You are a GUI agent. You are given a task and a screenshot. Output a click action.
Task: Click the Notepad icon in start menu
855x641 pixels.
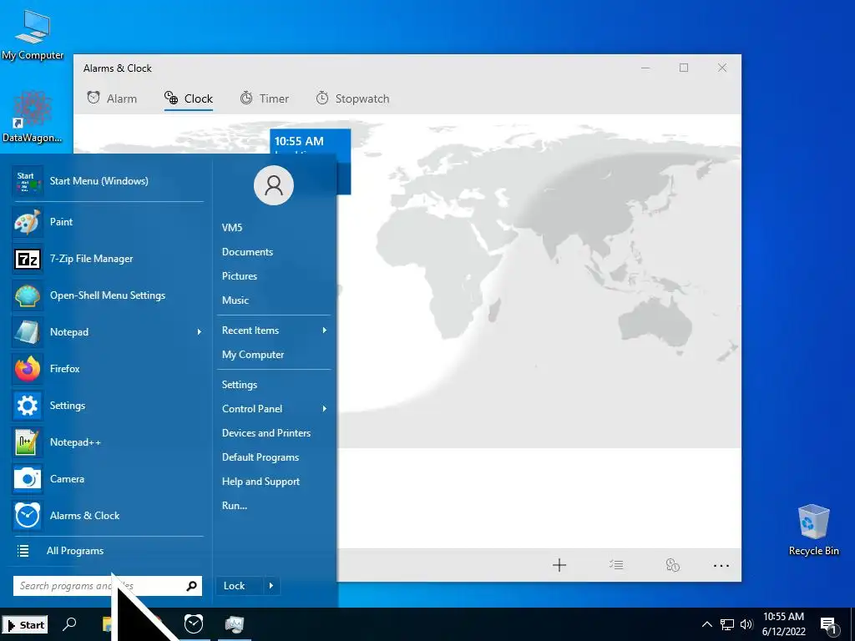pyautogui.click(x=28, y=332)
